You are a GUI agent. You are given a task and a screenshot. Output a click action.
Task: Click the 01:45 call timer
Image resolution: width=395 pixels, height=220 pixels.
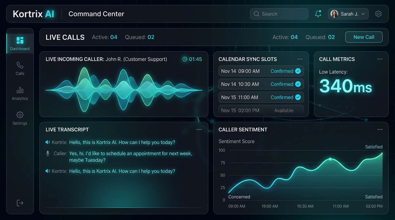pyautogui.click(x=195, y=59)
